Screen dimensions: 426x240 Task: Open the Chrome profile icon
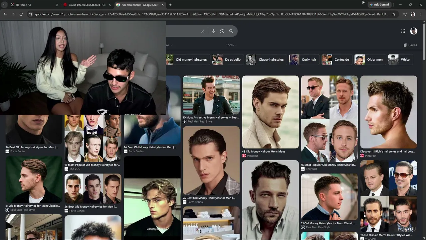[413, 14]
